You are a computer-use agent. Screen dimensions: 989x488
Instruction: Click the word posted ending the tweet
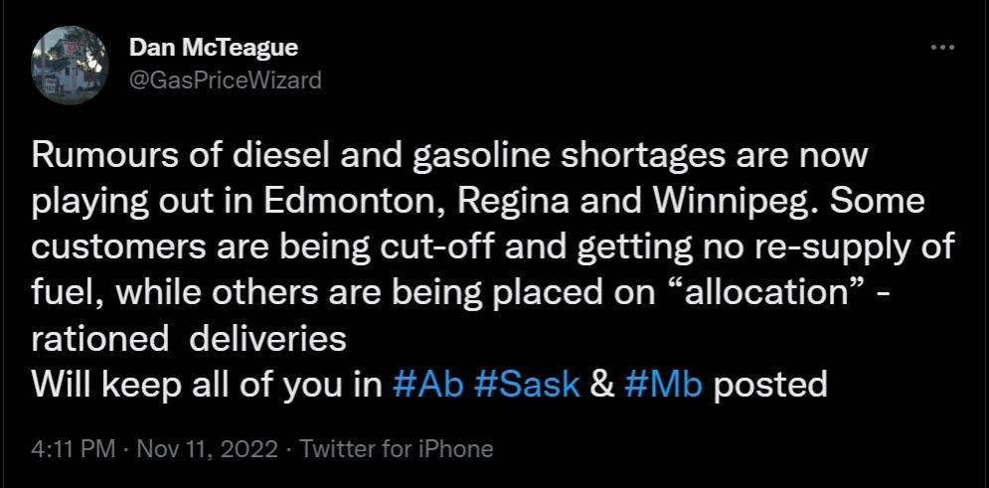click(x=770, y=384)
